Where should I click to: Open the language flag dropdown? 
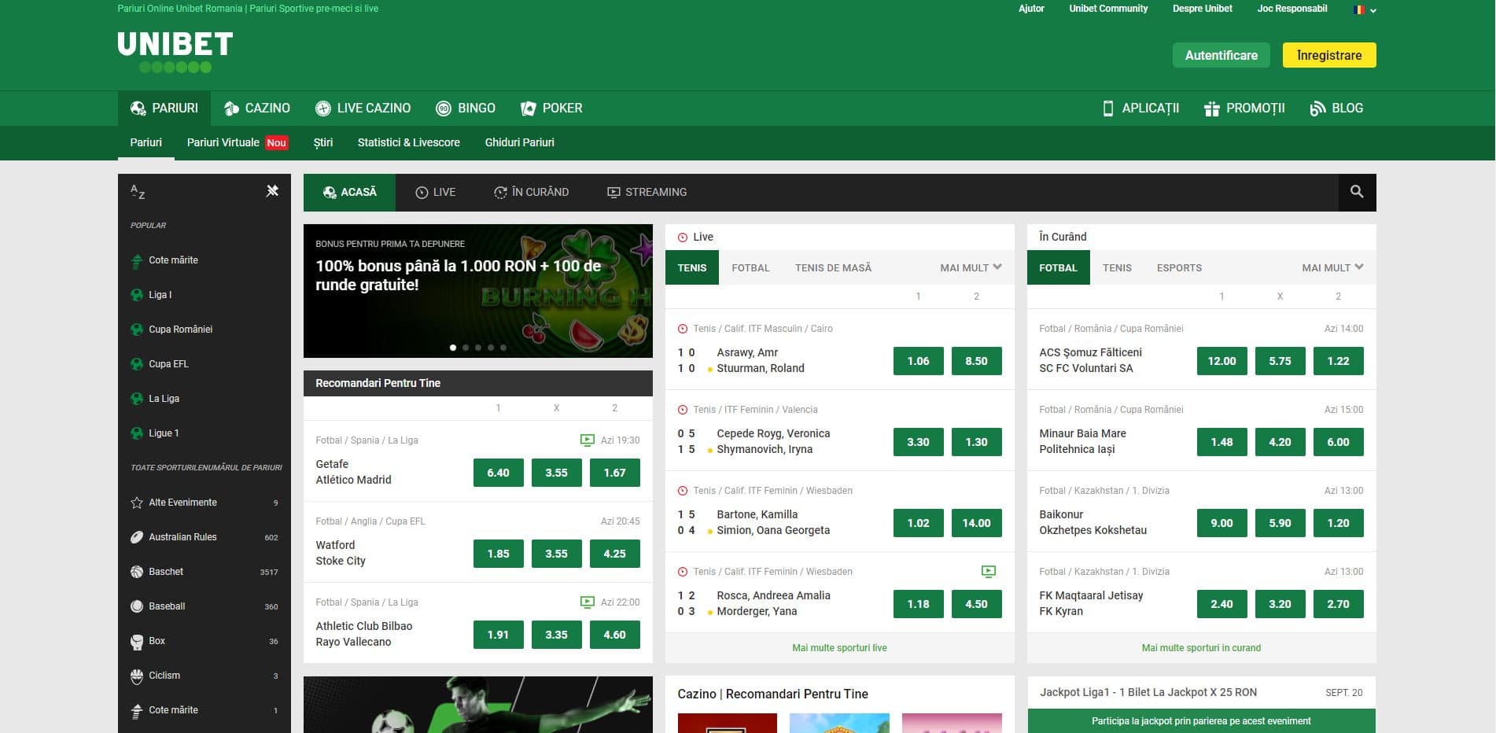click(x=1364, y=10)
